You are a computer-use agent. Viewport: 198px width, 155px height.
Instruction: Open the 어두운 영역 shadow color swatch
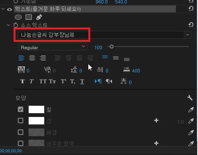click(x=36, y=143)
